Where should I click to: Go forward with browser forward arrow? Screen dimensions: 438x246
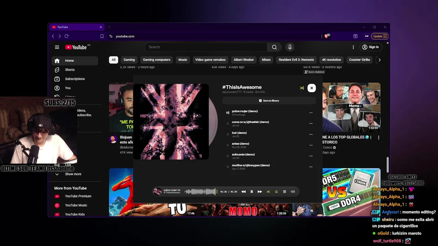point(60,36)
